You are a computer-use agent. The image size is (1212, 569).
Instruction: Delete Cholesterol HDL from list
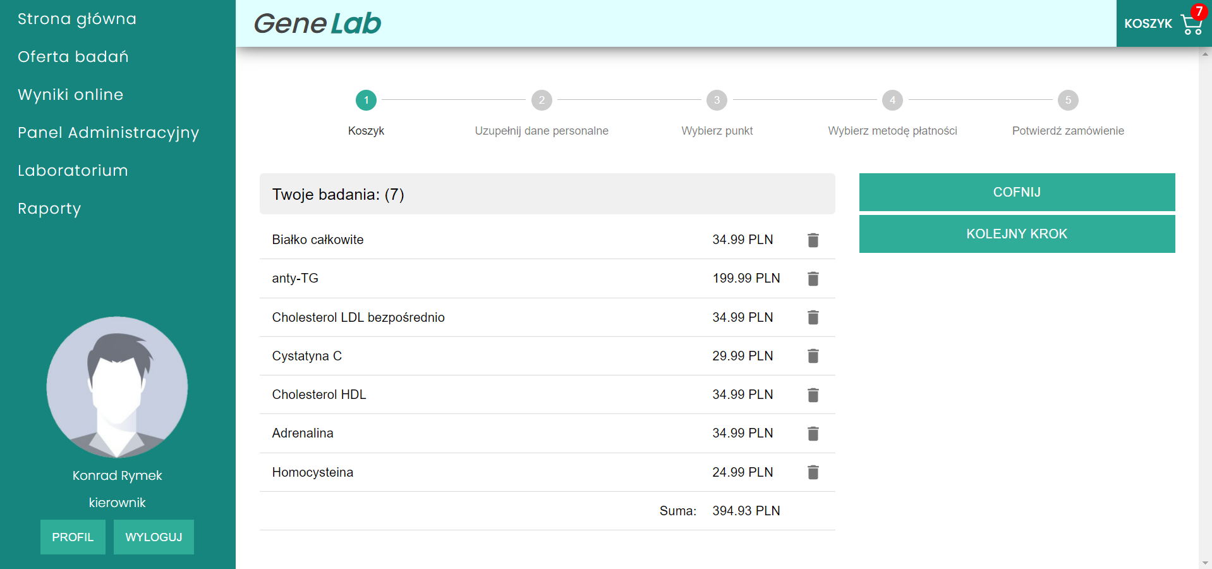[813, 395]
